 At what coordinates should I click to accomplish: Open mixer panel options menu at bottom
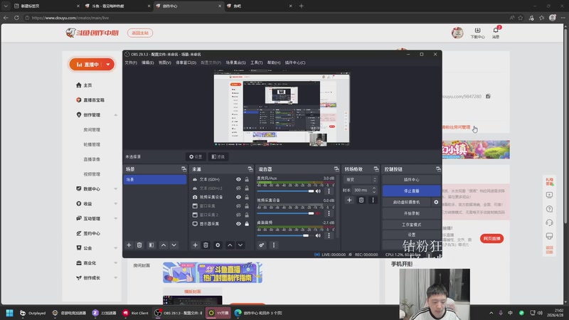click(x=274, y=245)
